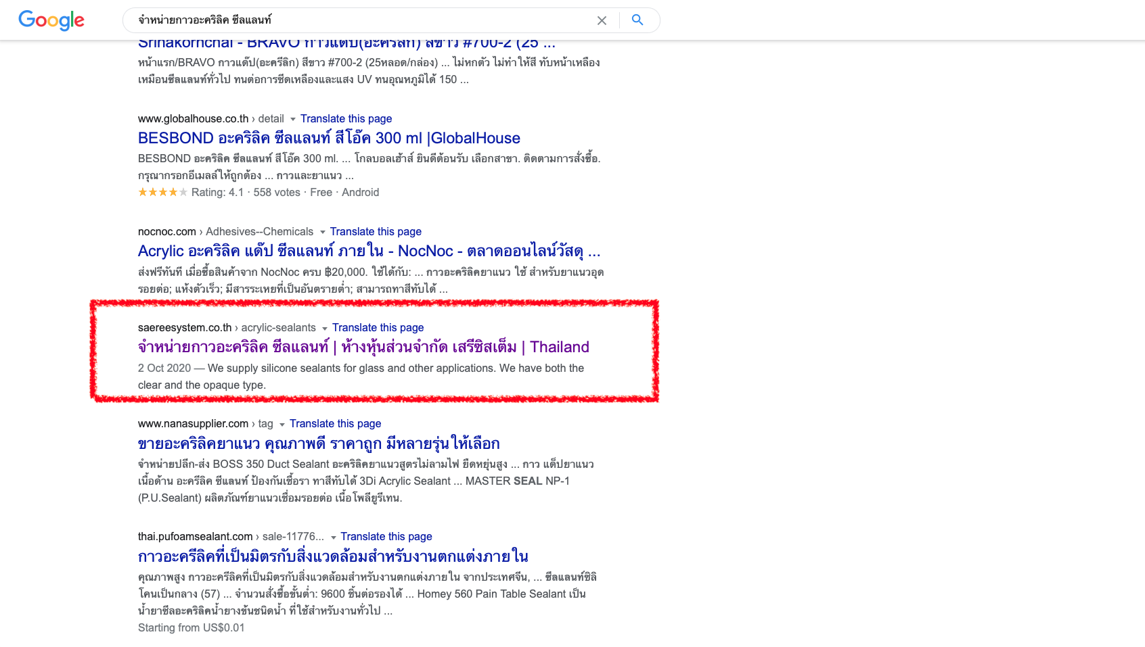Viewport: 1145px width, 647px height.
Task: Translate the nocnoc.com page
Action: [x=376, y=232]
